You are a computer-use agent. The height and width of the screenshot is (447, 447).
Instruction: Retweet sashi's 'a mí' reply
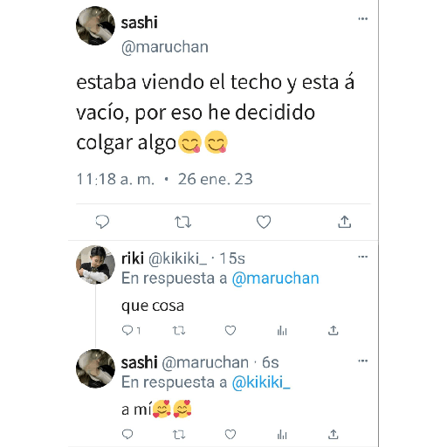(179, 435)
